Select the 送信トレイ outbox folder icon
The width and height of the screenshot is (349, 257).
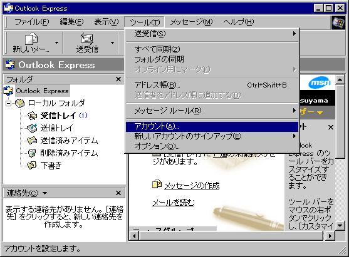(32, 128)
